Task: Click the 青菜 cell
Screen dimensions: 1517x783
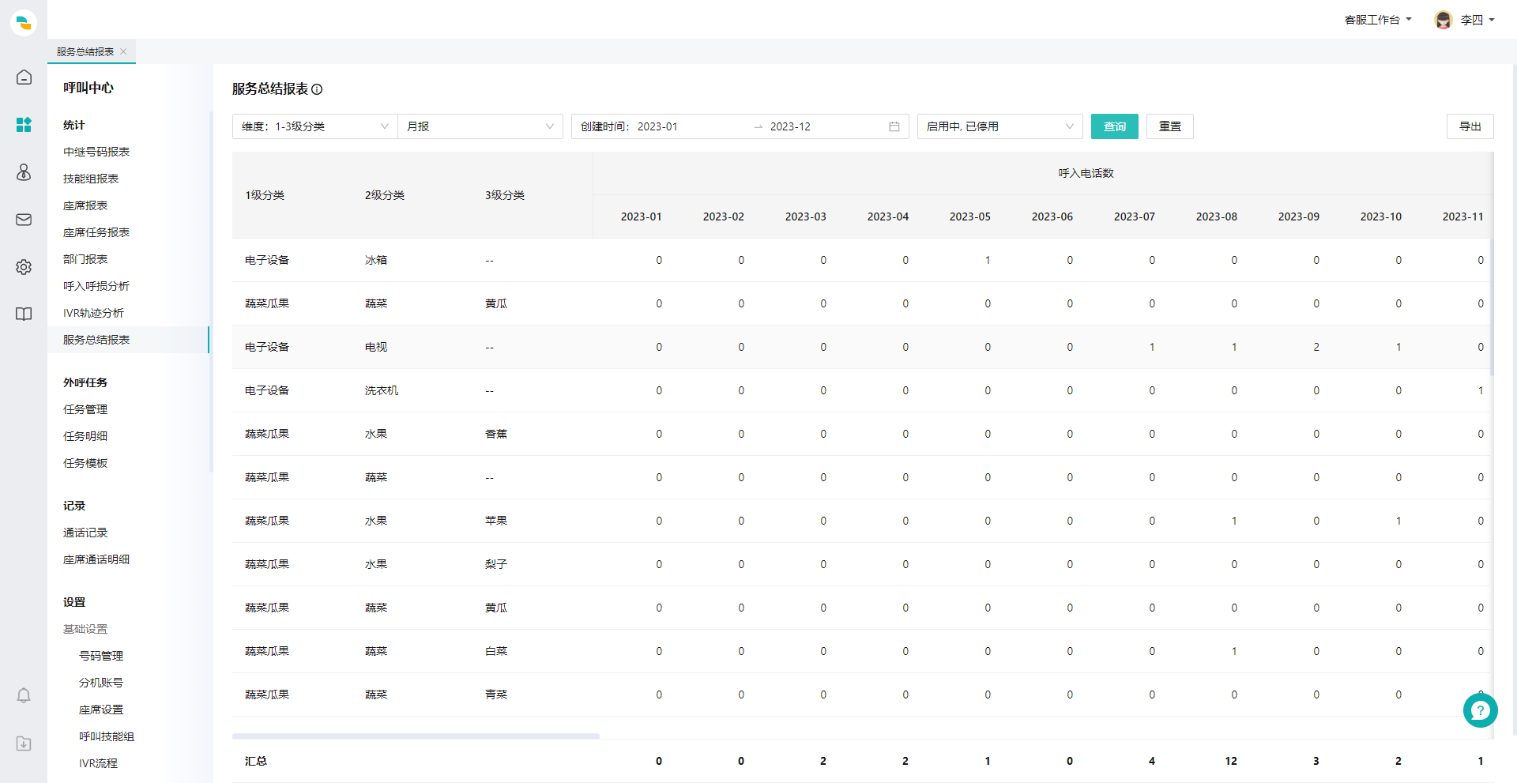Action: pyautogui.click(x=496, y=695)
